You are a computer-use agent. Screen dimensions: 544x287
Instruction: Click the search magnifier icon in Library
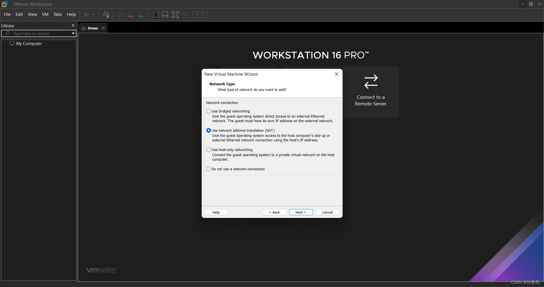pyautogui.click(x=8, y=33)
